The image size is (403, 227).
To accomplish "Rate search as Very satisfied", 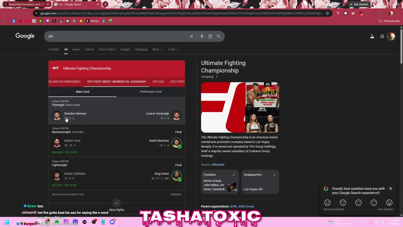I will click(x=389, y=203).
